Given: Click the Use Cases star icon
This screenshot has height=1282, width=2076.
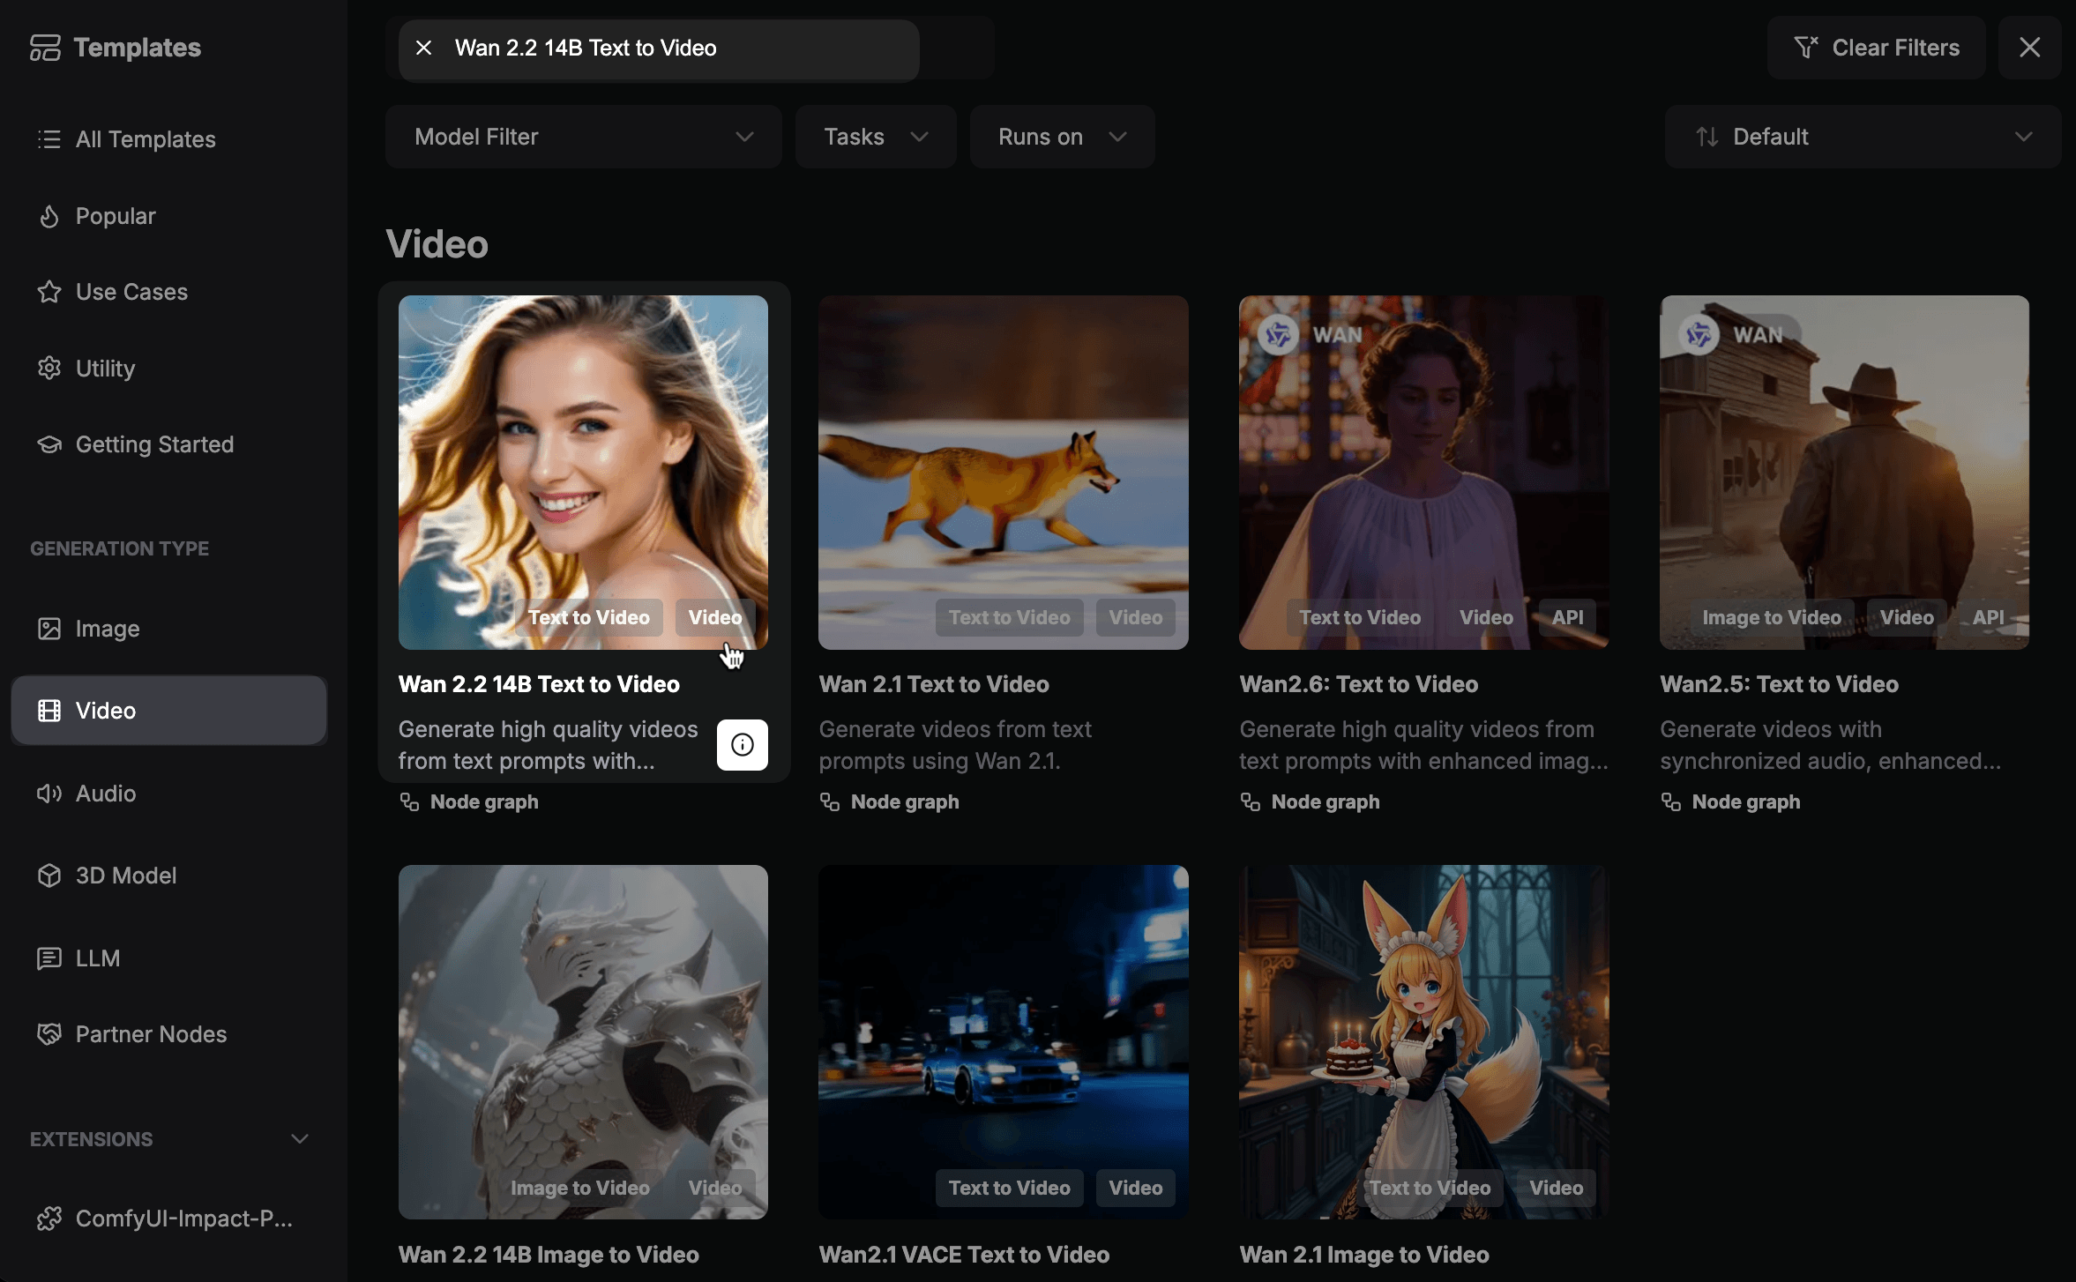Looking at the screenshot, I should [49, 292].
